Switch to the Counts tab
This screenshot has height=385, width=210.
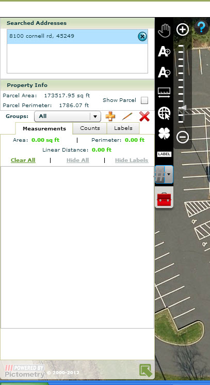point(90,128)
